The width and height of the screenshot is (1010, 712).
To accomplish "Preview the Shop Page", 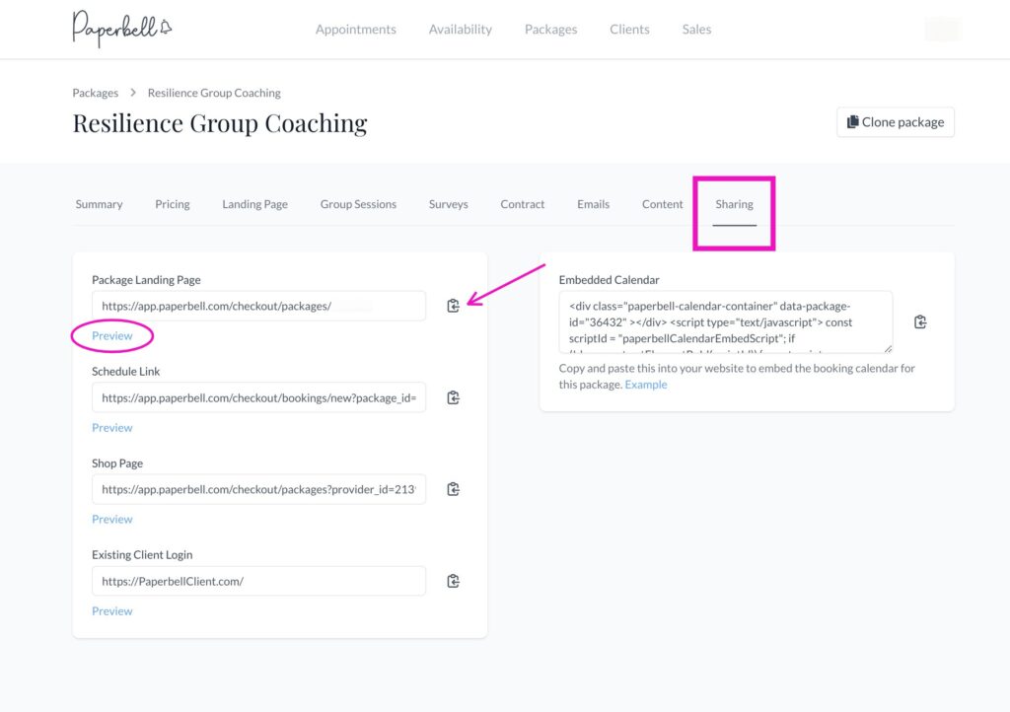I will point(112,519).
